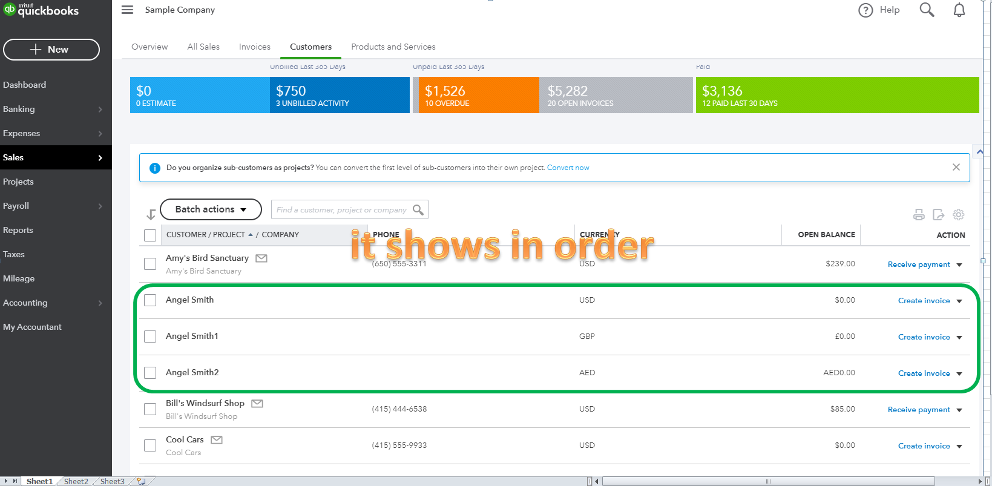992x486 pixels.
Task: Expand the Payroll sidebar submenu
Action: pyautogui.click(x=100, y=206)
